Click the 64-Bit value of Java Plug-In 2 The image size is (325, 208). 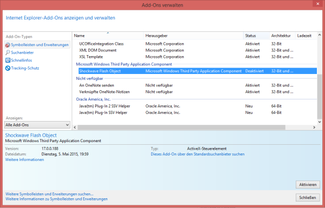coord(276,106)
